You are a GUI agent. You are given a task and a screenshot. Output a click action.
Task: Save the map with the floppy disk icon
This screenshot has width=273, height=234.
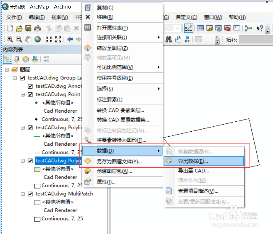tap(28, 28)
